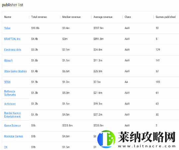Image resolution: width=179 pixels, height=150 pixels.
Task: Select KRAFTON's games published count 5
Action: [156, 39]
